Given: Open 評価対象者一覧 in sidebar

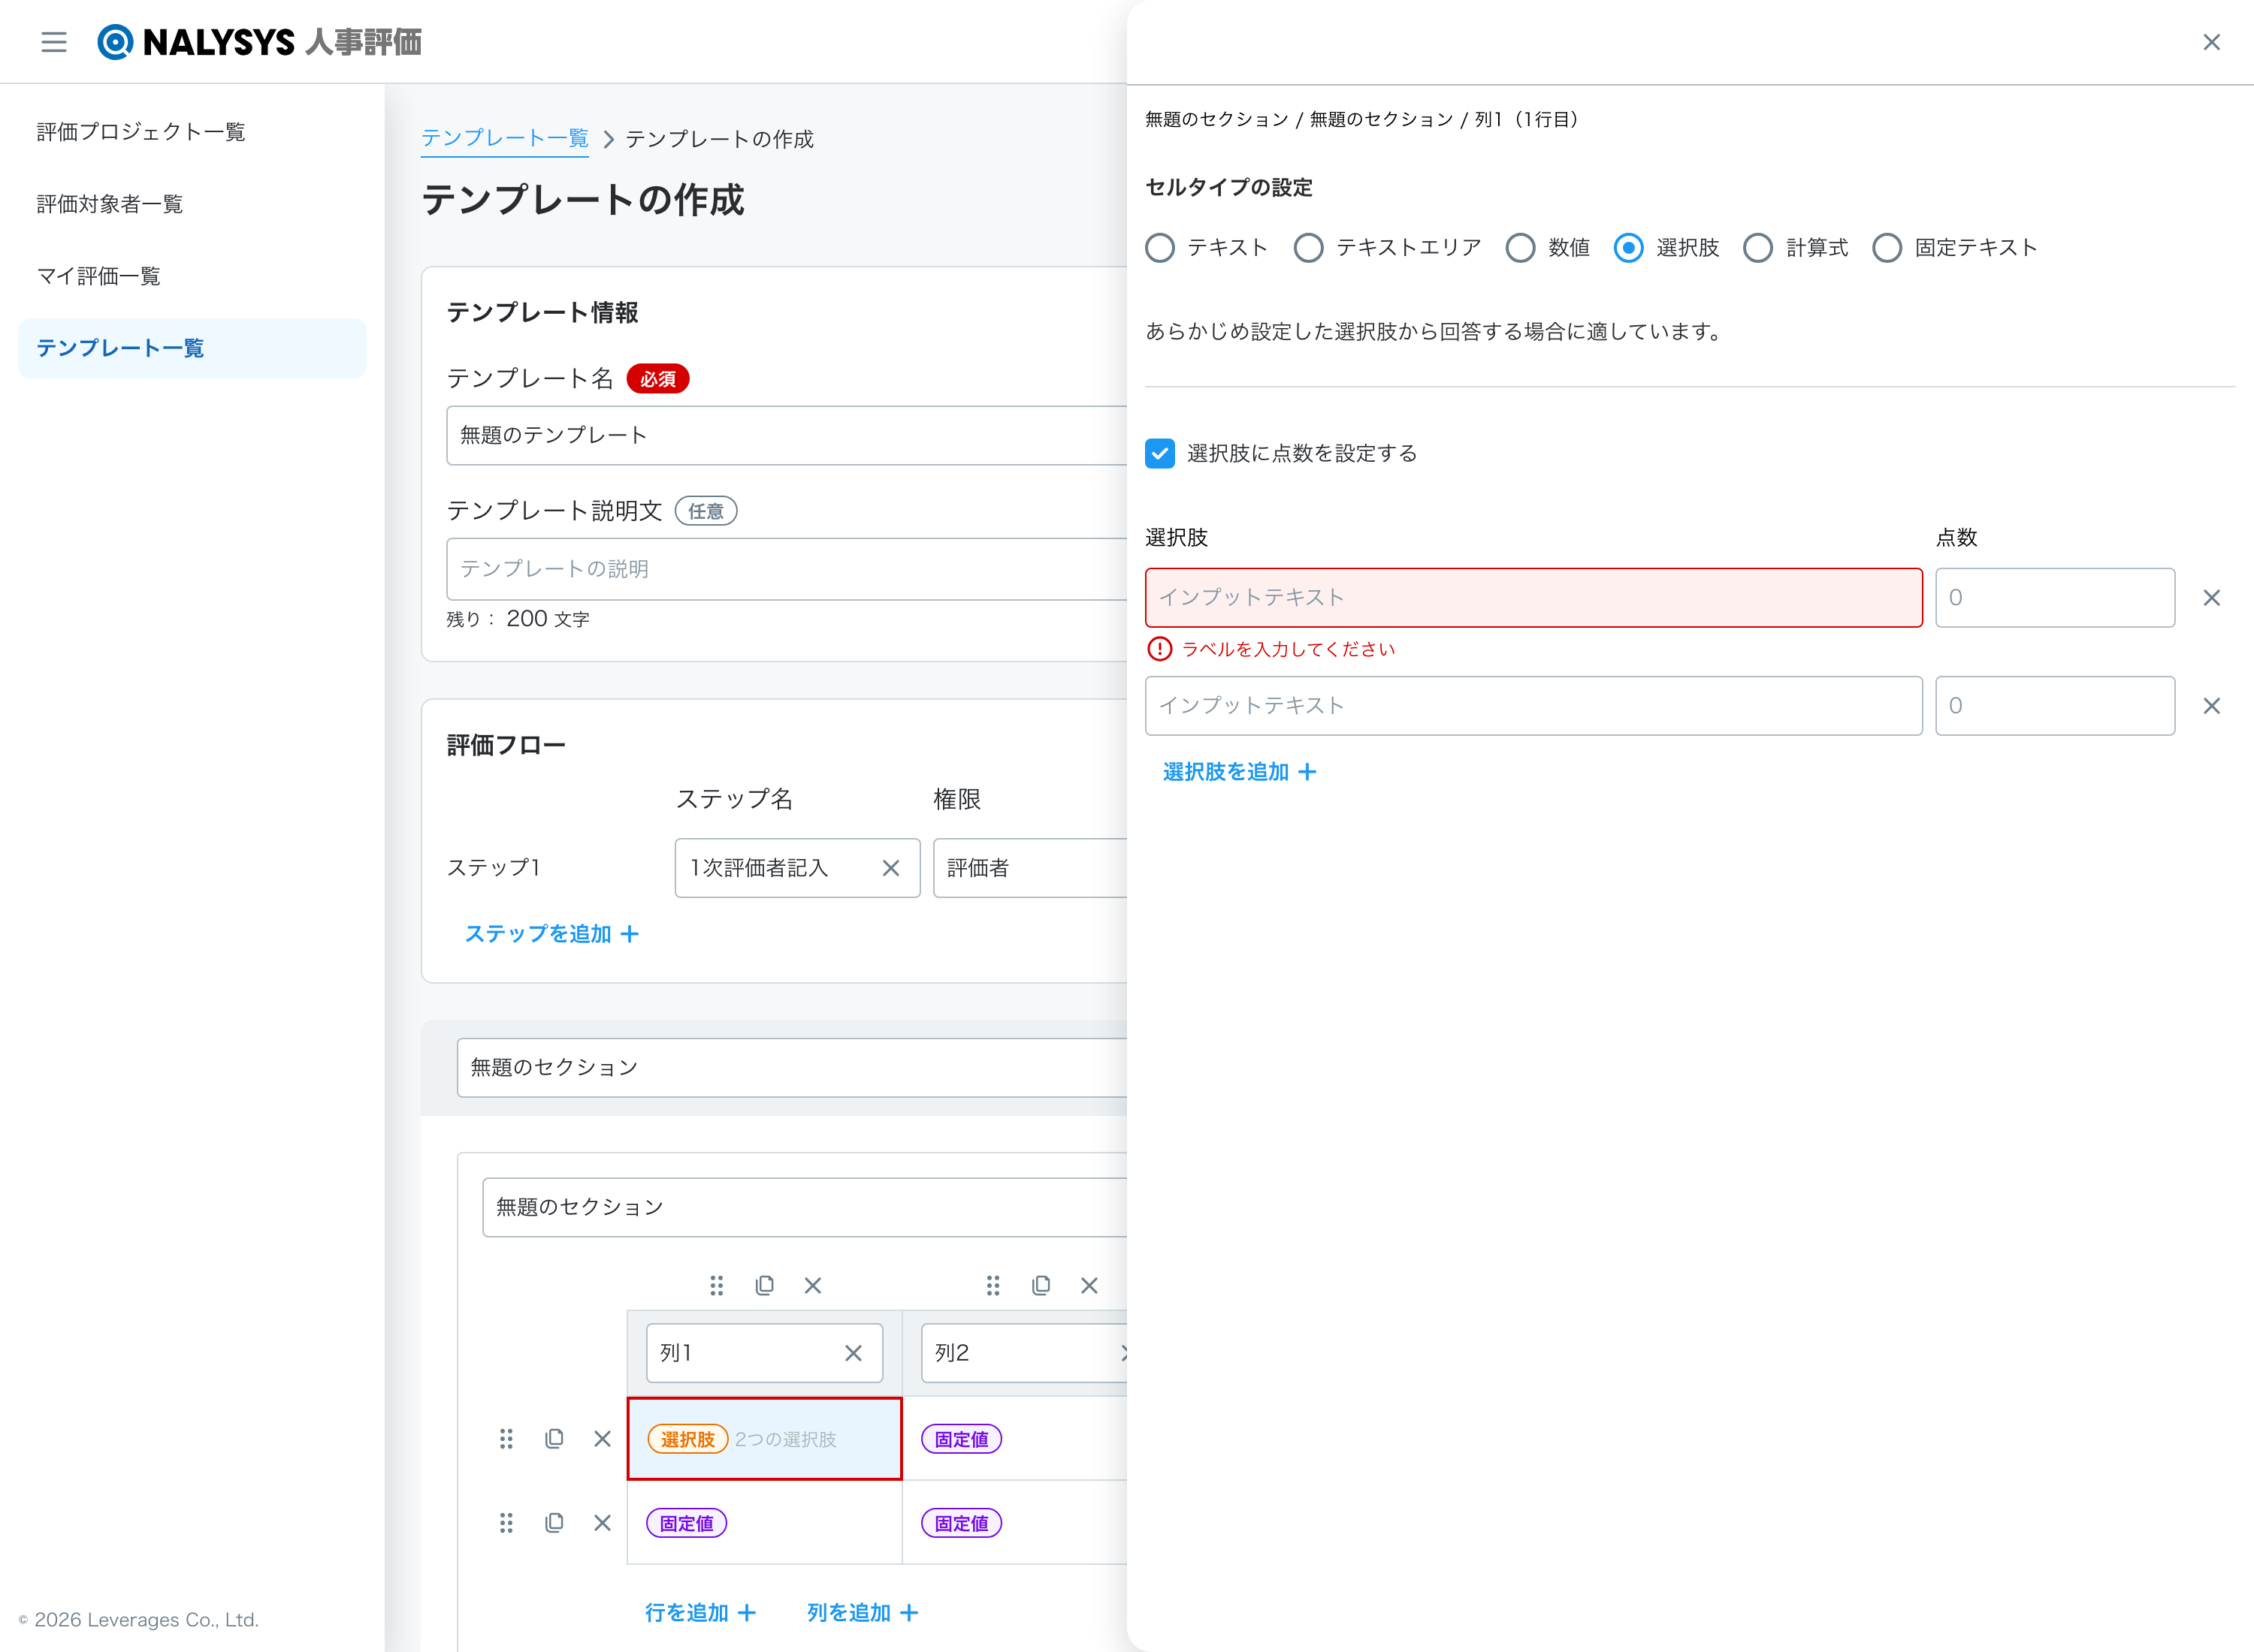Looking at the screenshot, I should point(192,204).
